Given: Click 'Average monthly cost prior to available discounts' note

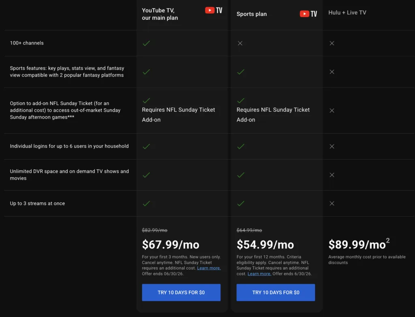Looking at the screenshot, I should coord(367,260).
